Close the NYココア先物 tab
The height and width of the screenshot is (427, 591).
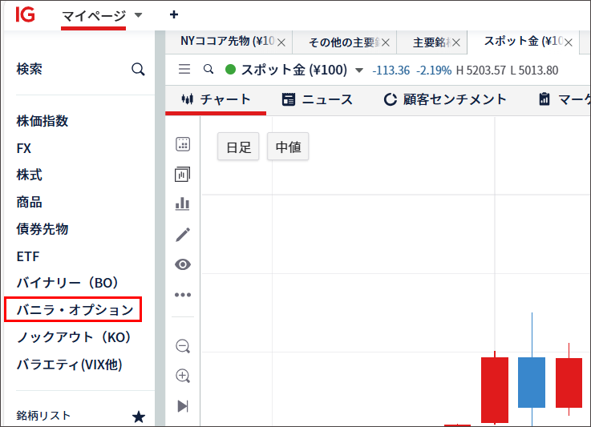[281, 42]
